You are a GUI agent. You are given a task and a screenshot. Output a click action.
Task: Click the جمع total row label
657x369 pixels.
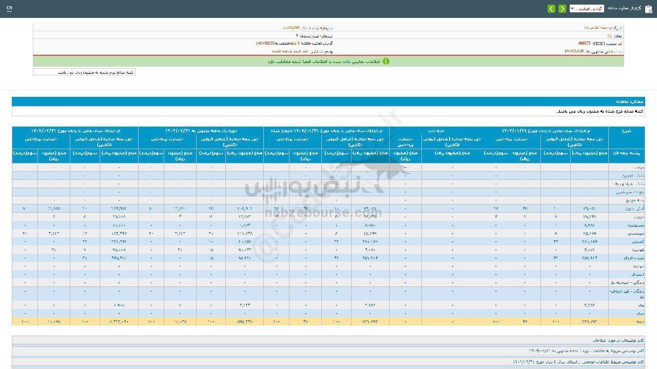coord(640,321)
